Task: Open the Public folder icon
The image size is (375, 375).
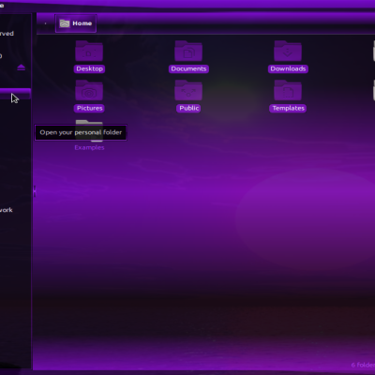Action: click(x=188, y=91)
